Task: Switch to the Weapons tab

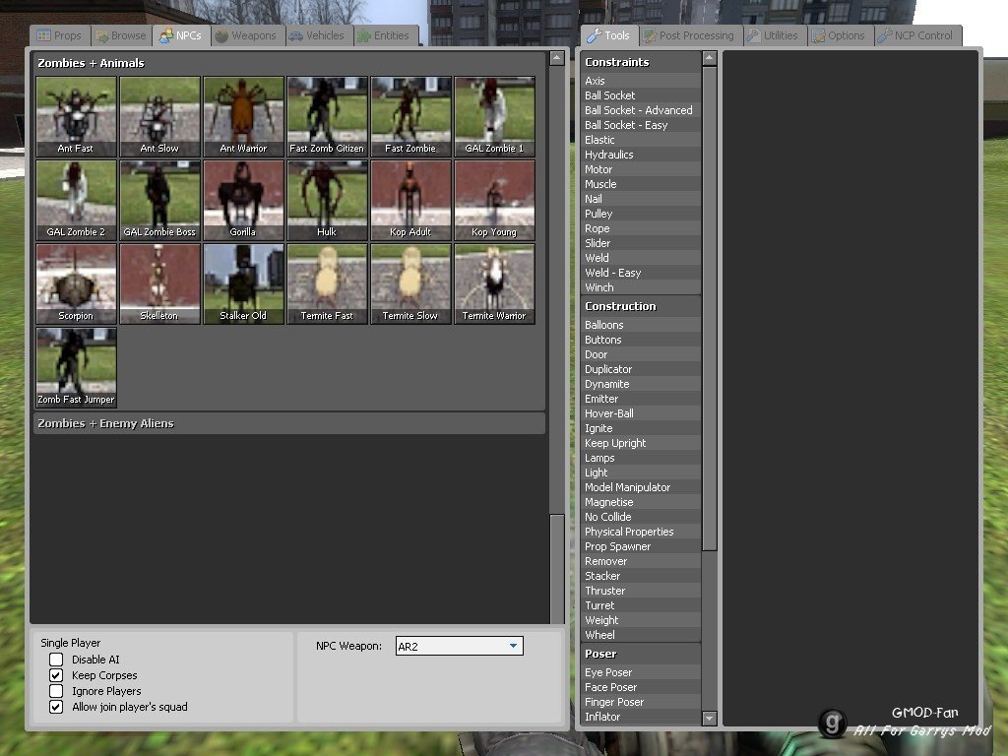Action: click(x=246, y=35)
